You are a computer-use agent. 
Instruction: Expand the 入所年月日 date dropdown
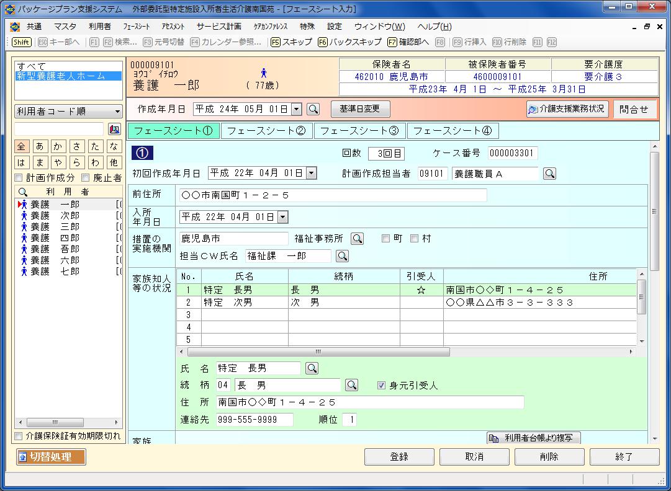[x=283, y=217]
